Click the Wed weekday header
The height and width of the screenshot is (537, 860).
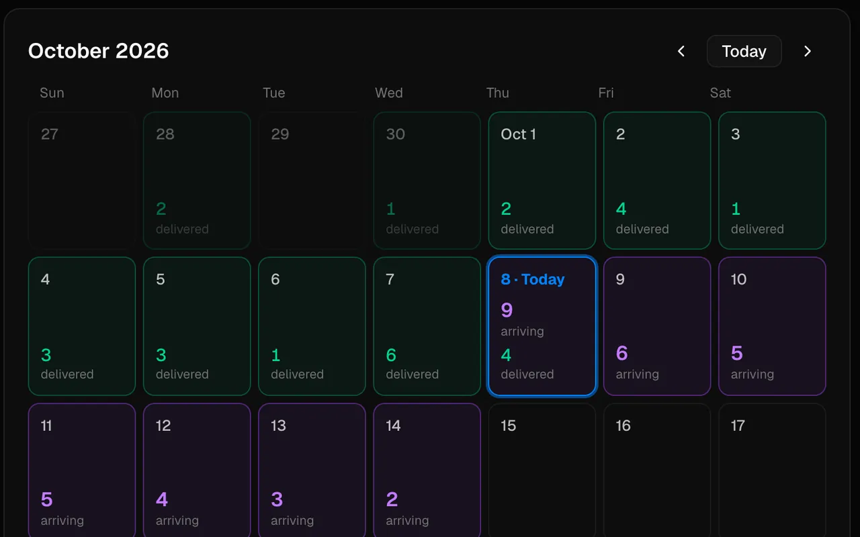(389, 93)
